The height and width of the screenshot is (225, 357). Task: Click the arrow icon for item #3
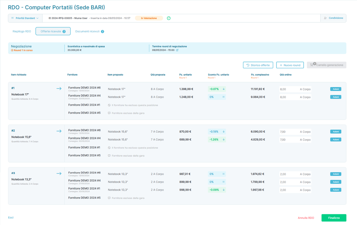[59, 174]
